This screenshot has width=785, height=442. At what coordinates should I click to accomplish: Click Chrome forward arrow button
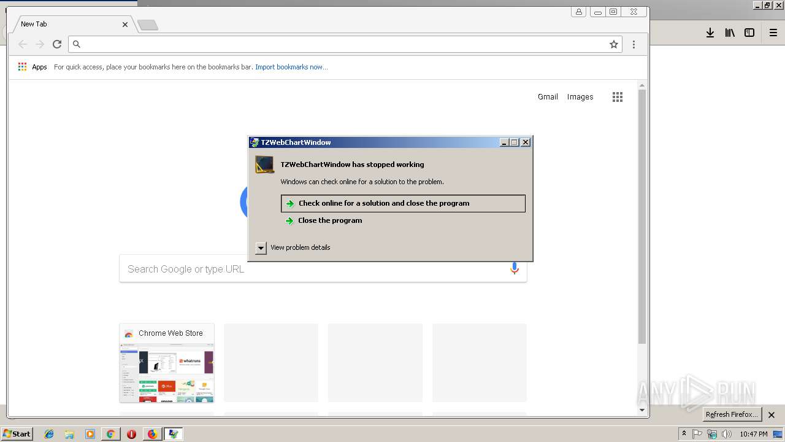coord(40,44)
